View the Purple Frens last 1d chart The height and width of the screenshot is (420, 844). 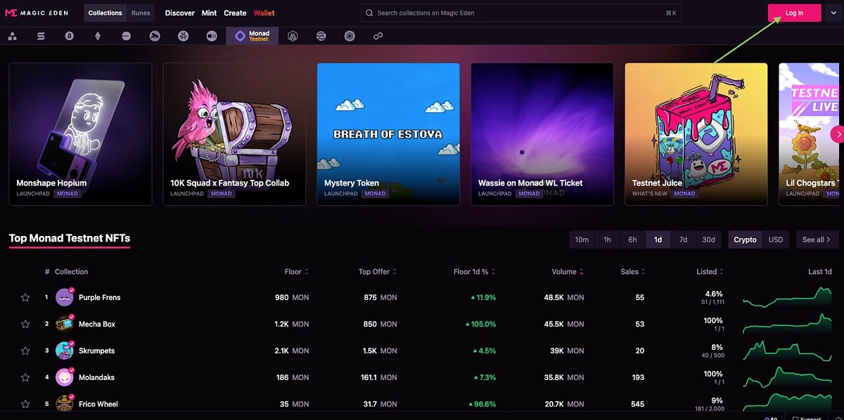[787, 298]
